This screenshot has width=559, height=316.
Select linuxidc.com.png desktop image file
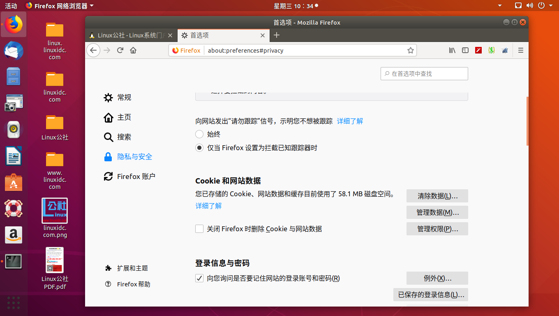[55, 218]
